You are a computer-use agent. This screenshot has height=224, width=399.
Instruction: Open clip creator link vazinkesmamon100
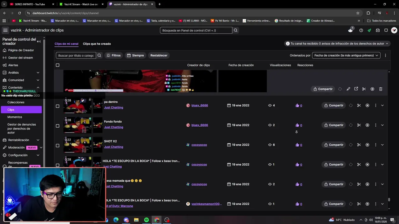click(x=207, y=204)
